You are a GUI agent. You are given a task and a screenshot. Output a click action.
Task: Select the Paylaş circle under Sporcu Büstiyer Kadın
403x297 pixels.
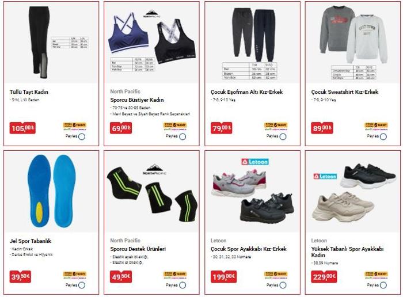coord(183,136)
